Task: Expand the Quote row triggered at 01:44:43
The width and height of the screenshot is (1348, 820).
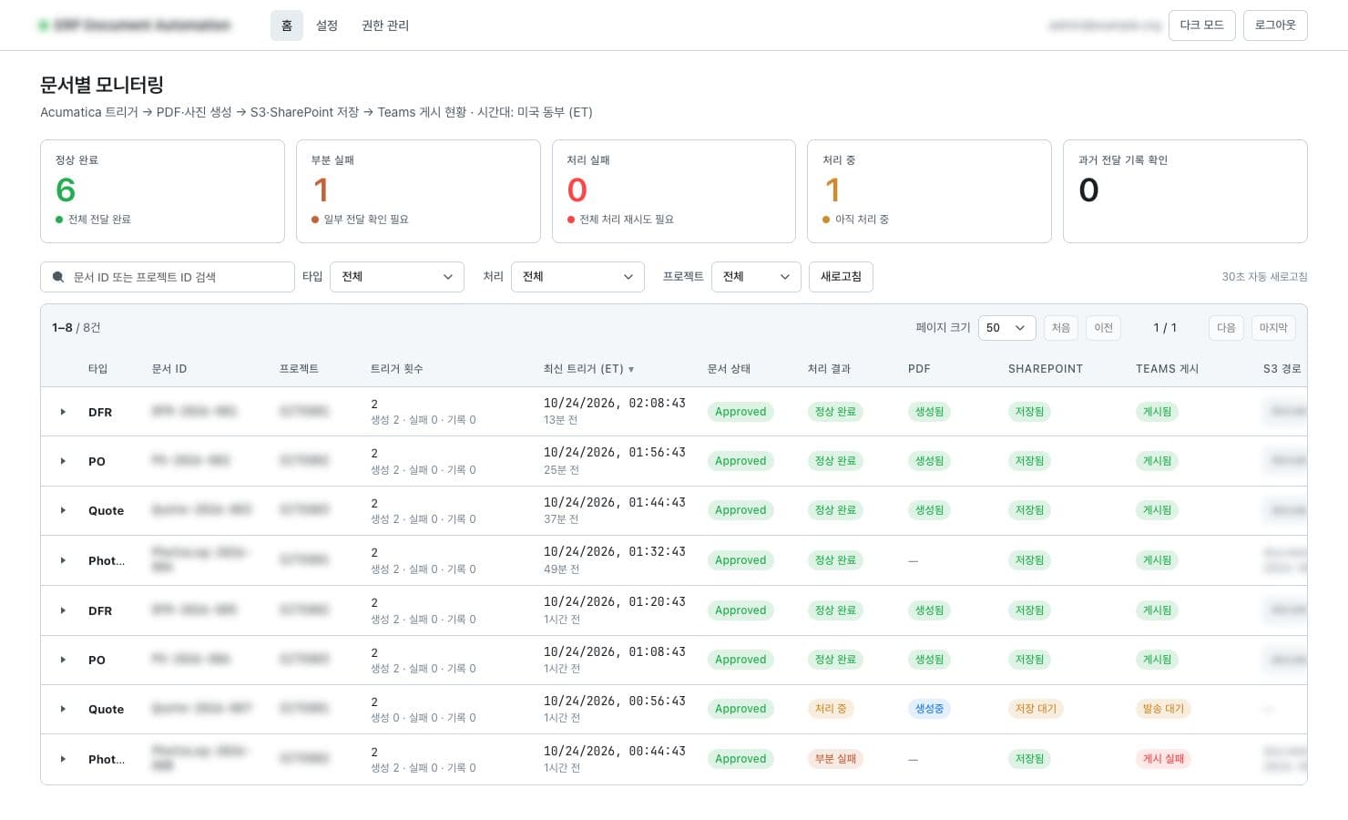Action: (x=63, y=510)
